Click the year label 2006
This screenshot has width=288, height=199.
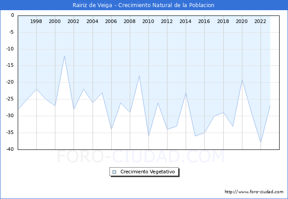click(111, 21)
